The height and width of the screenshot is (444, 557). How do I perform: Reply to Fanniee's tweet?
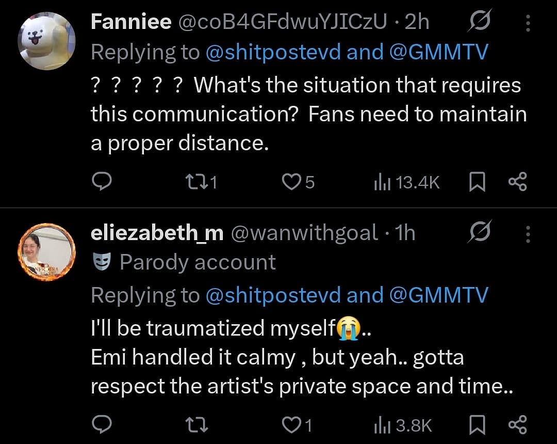tap(102, 181)
